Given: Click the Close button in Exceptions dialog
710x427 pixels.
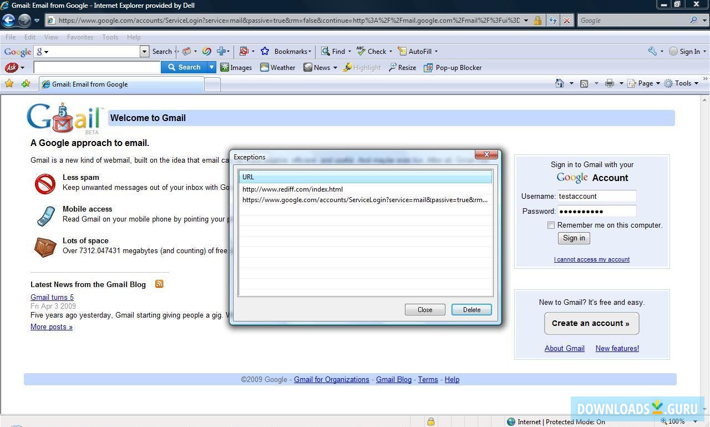Looking at the screenshot, I should click(425, 309).
